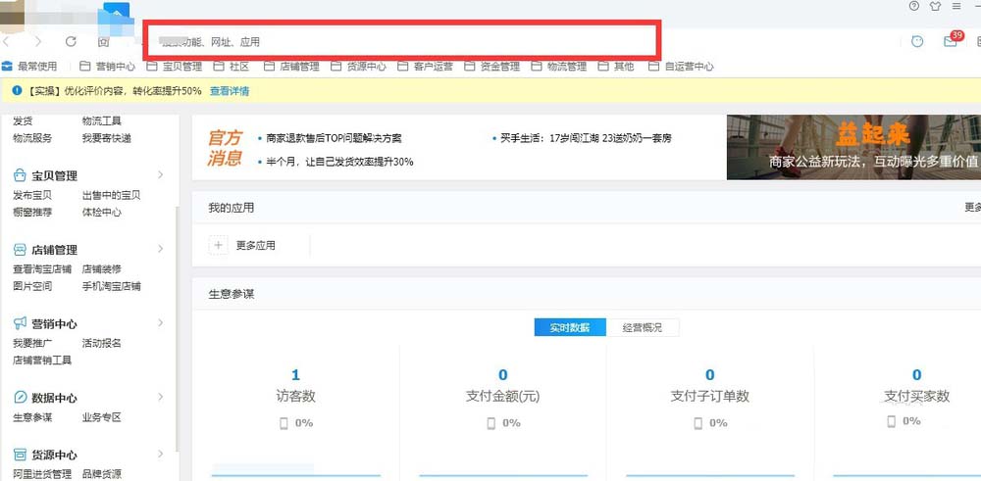Click the address and search input field
Screen dimensions: 981x481
pyautogui.click(x=400, y=42)
